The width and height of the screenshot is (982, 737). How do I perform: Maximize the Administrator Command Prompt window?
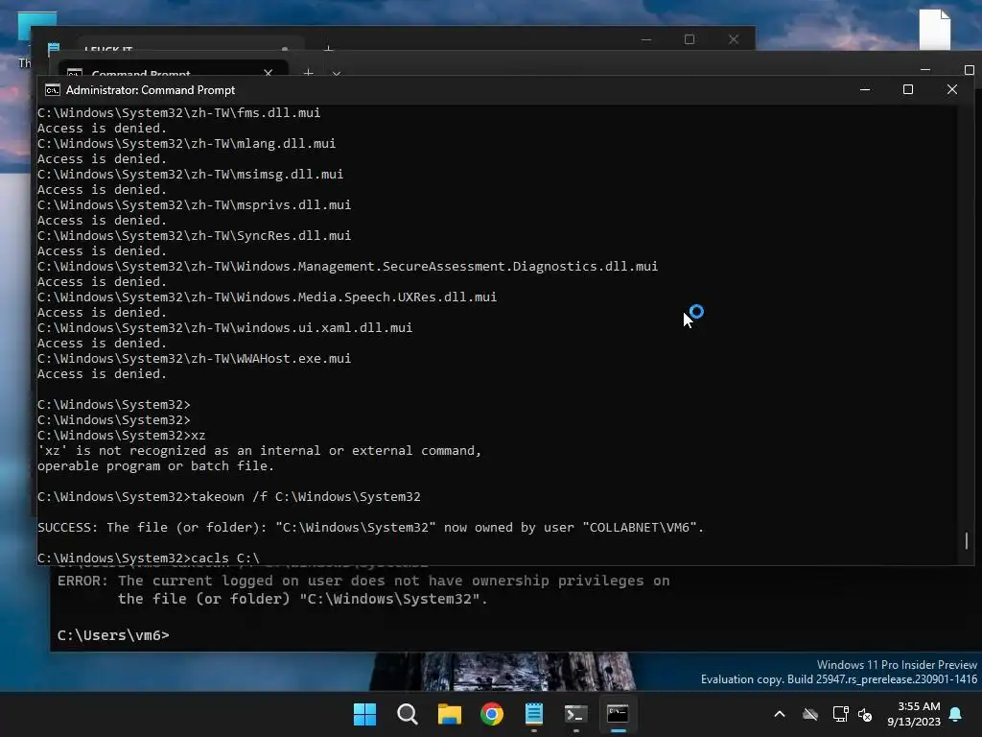tap(907, 89)
